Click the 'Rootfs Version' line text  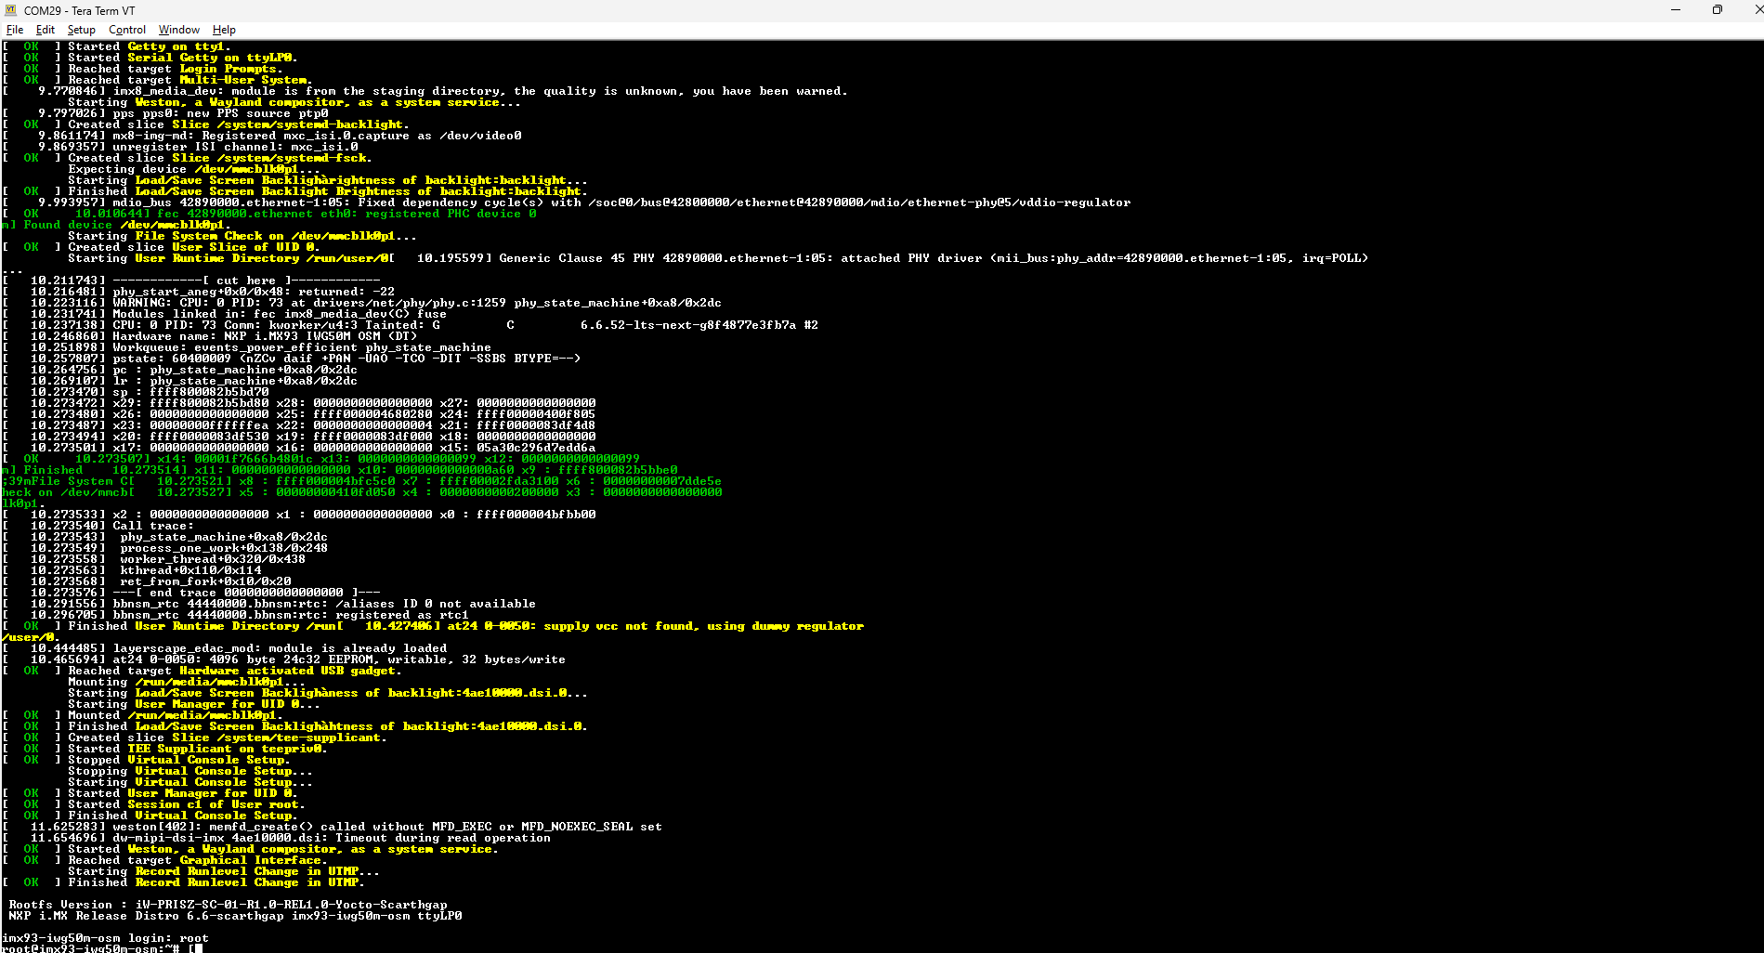(228, 905)
